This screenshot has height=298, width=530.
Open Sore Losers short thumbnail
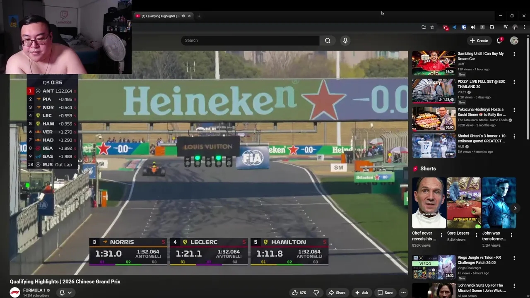[464, 203]
